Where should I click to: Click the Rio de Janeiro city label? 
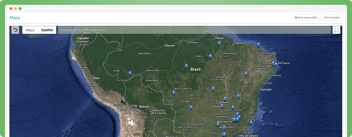249,135
